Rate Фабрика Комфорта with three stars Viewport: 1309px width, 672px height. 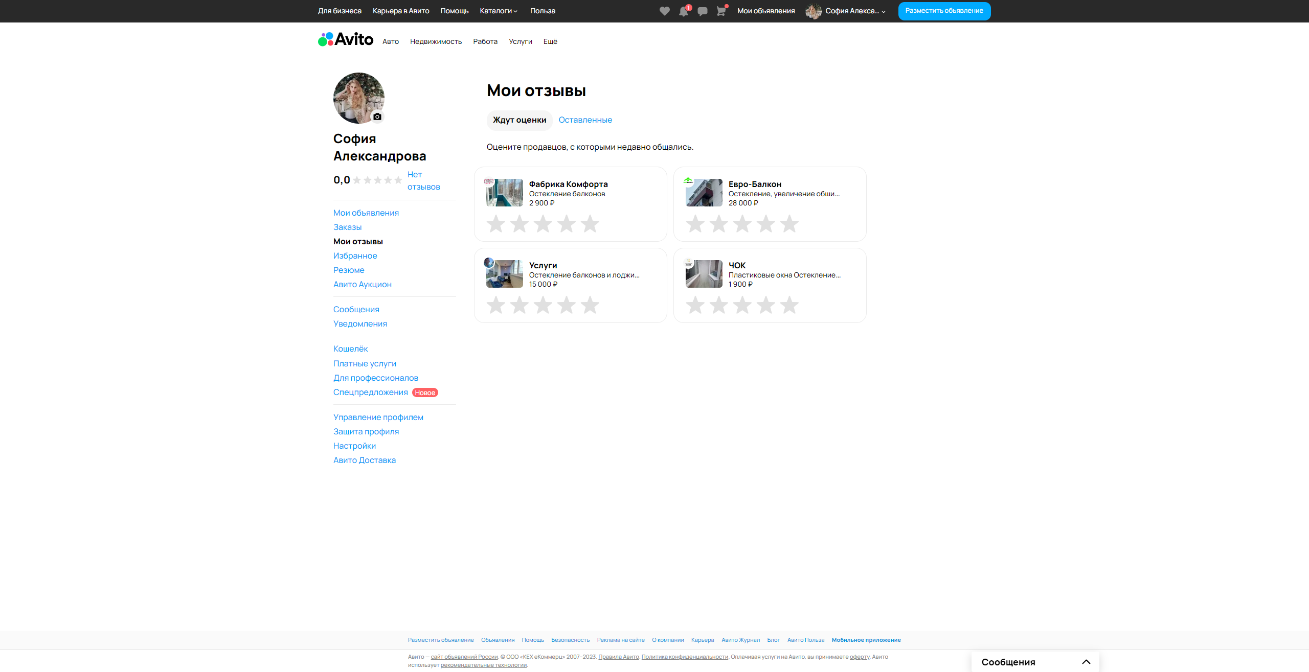[543, 224]
